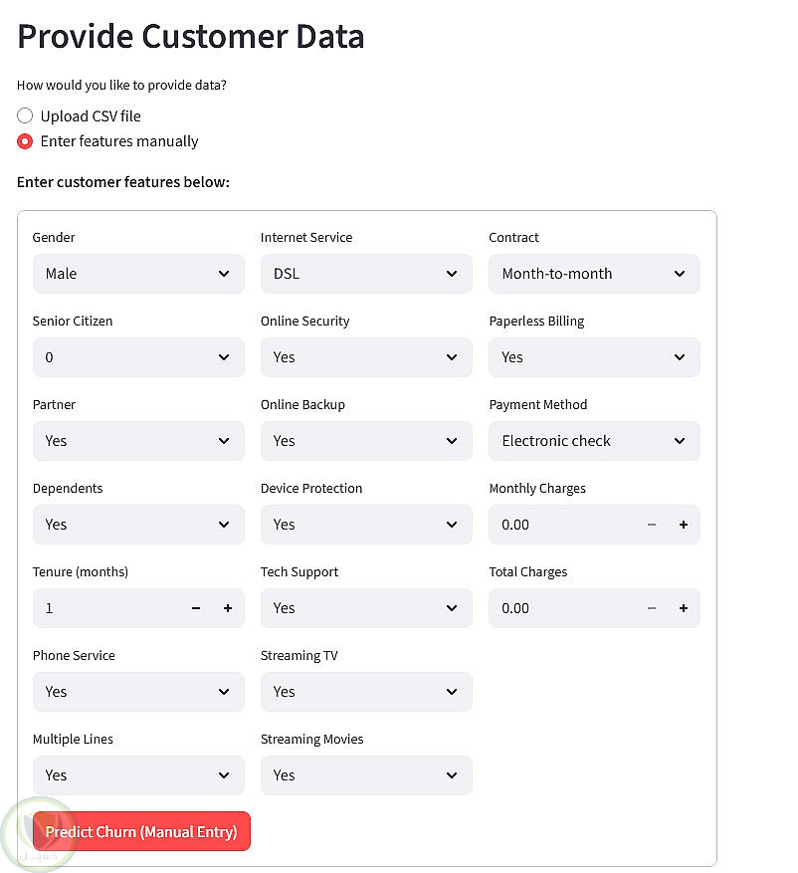The image size is (798, 873).
Task: Open the Gender dropdown
Action: click(138, 274)
